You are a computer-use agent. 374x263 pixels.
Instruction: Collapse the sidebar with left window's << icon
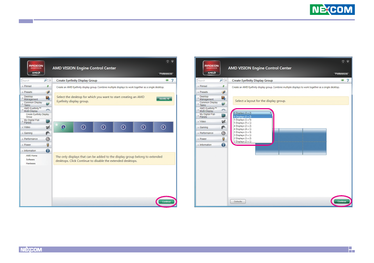point(50,80)
